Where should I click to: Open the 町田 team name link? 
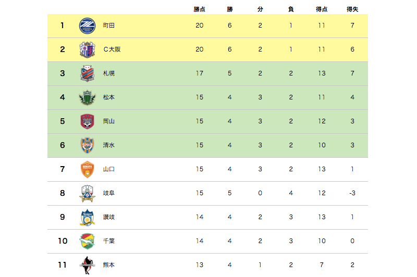pos(109,26)
